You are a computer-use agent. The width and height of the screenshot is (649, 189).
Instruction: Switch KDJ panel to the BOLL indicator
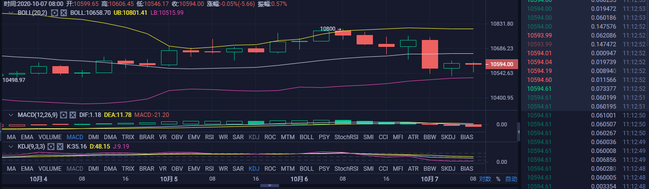pyautogui.click(x=307, y=168)
